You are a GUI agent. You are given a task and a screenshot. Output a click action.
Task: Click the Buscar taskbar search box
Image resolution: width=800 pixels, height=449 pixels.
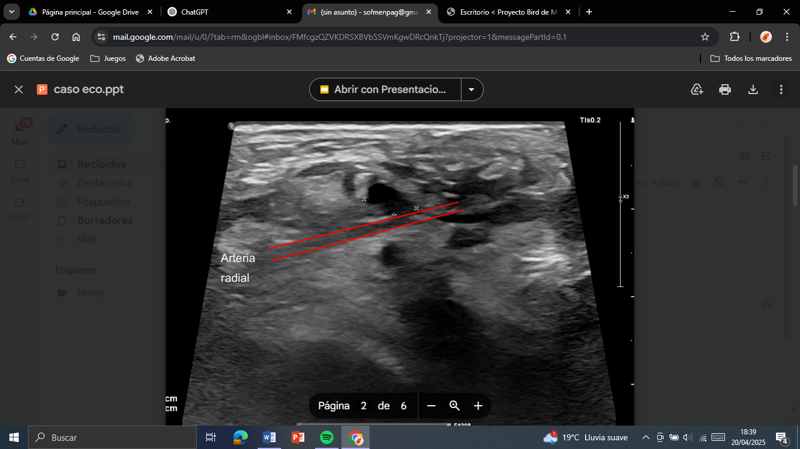point(112,437)
